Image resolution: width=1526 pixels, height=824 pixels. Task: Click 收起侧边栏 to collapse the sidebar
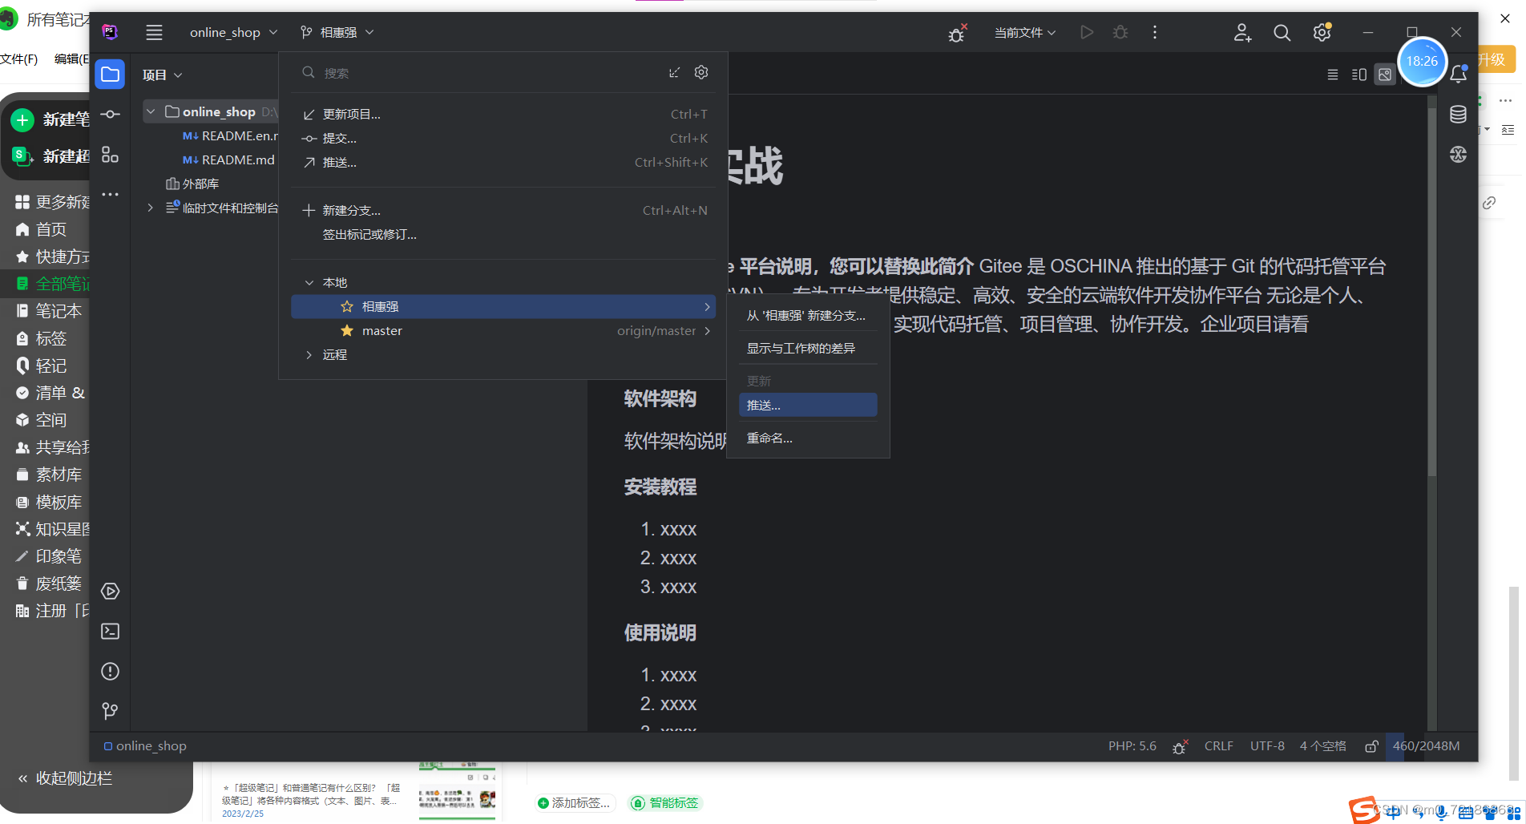72,778
